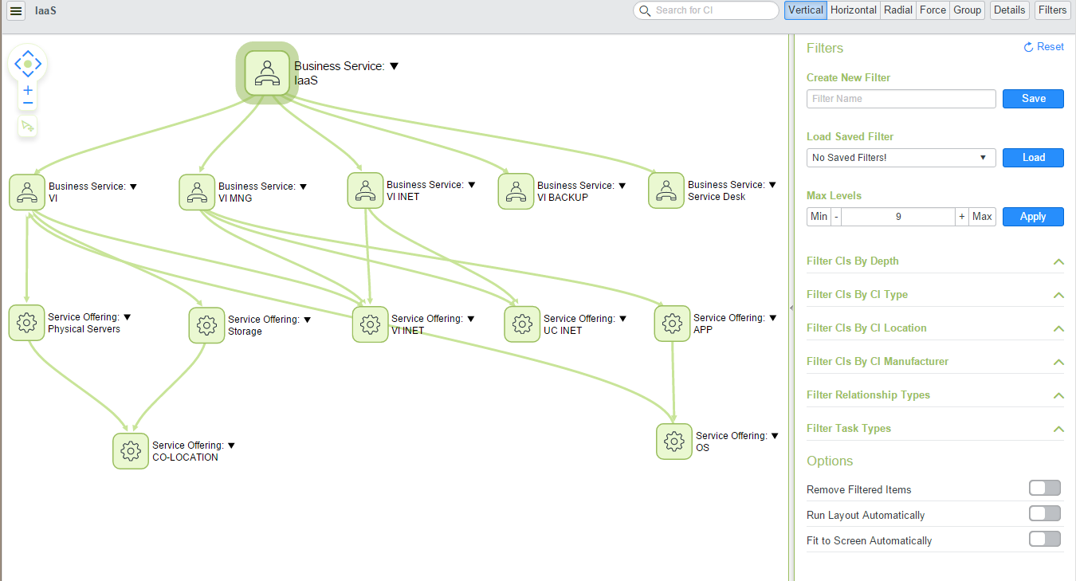Toggle Run Layout Automatically switch

tap(1044, 514)
